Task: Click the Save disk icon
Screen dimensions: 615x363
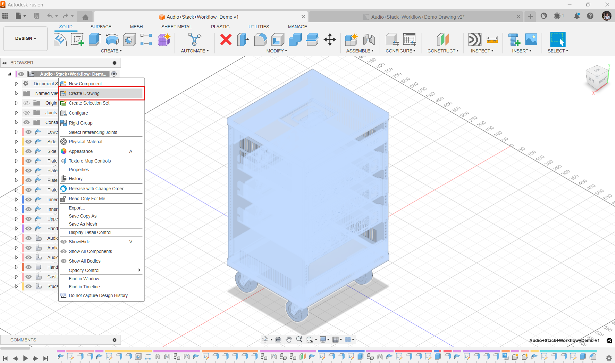Action: point(37,16)
